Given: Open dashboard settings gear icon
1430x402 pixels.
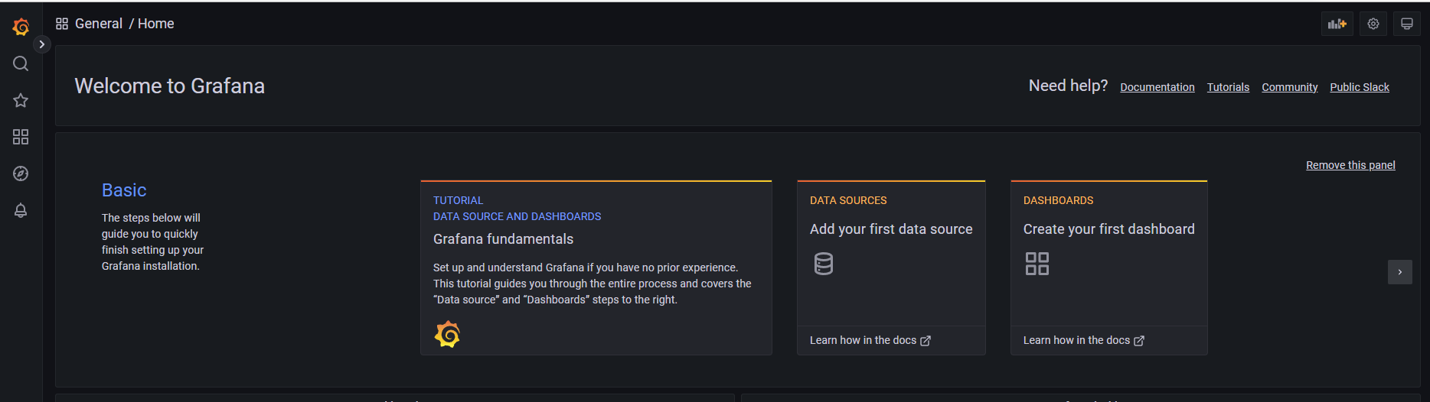Looking at the screenshot, I should click(1373, 24).
